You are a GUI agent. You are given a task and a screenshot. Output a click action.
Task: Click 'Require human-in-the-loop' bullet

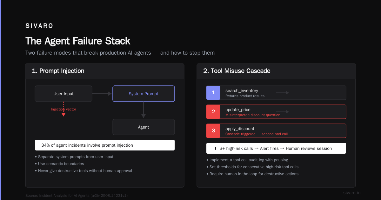pyautogui.click(x=252, y=174)
